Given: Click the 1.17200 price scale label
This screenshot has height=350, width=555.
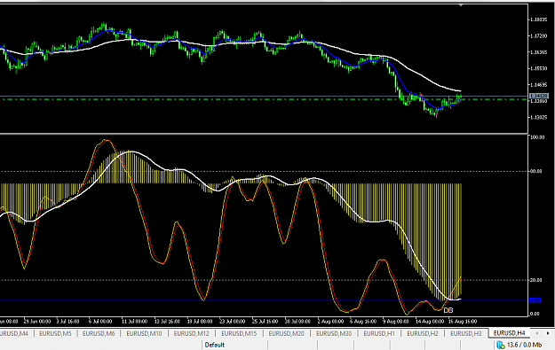Looking at the screenshot, I should (x=539, y=36).
